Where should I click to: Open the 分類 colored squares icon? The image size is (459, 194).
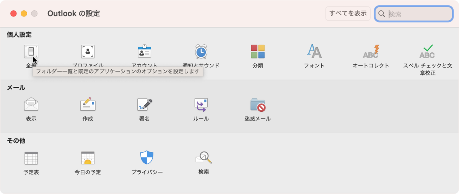point(258,52)
